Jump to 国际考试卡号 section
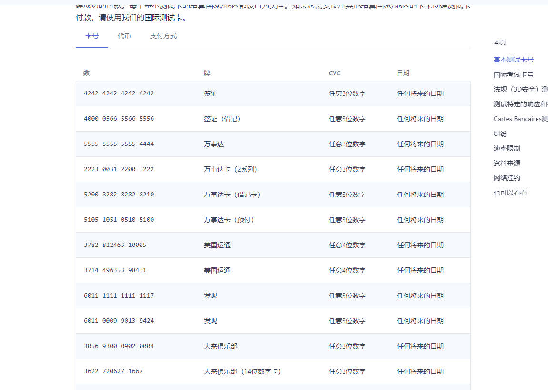This screenshot has width=548, height=390. (x=513, y=74)
